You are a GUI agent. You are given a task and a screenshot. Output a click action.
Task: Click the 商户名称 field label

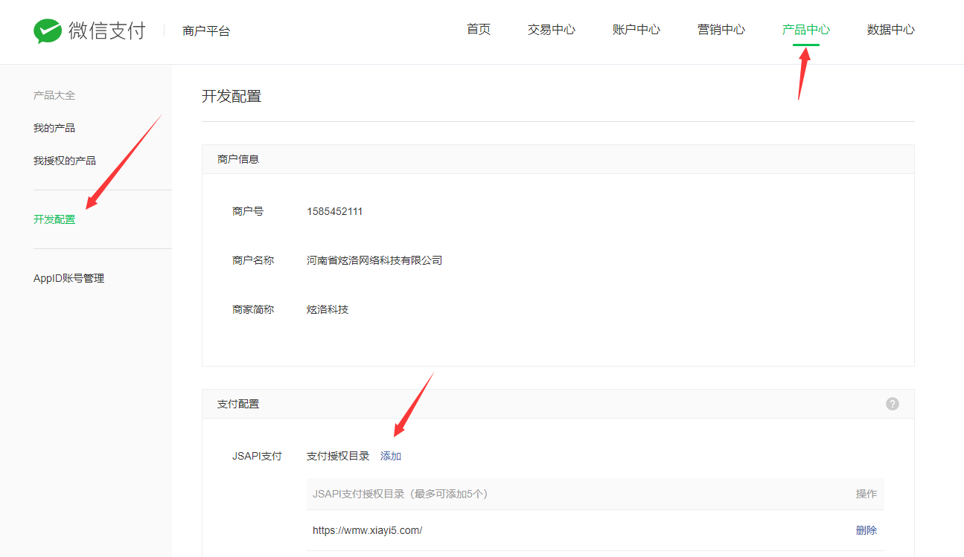[x=253, y=260]
